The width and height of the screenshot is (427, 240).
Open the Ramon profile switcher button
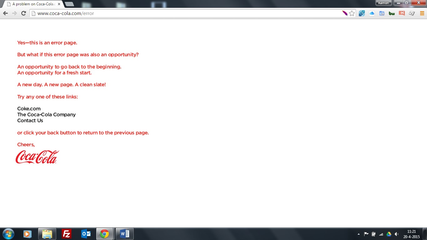click(384, 3)
